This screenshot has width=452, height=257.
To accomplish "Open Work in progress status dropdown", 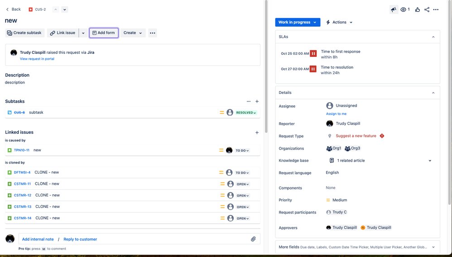I will (x=298, y=22).
